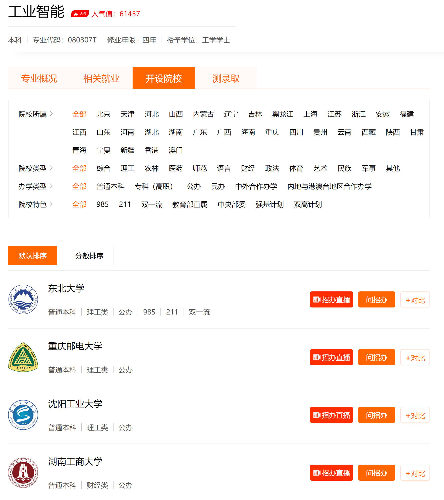Filter schools by 黑龙江 region
This screenshot has height=500, width=444.
(x=283, y=114)
